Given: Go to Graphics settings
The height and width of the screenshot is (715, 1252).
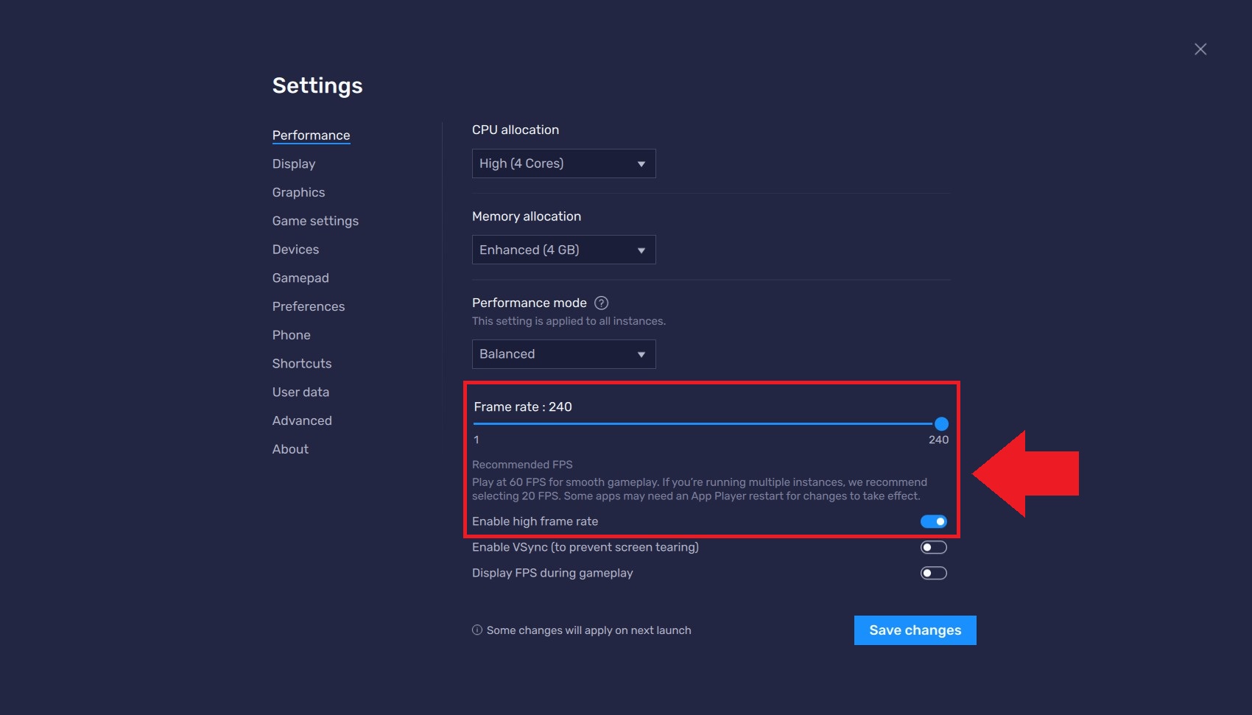Looking at the screenshot, I should pos(298,192).
